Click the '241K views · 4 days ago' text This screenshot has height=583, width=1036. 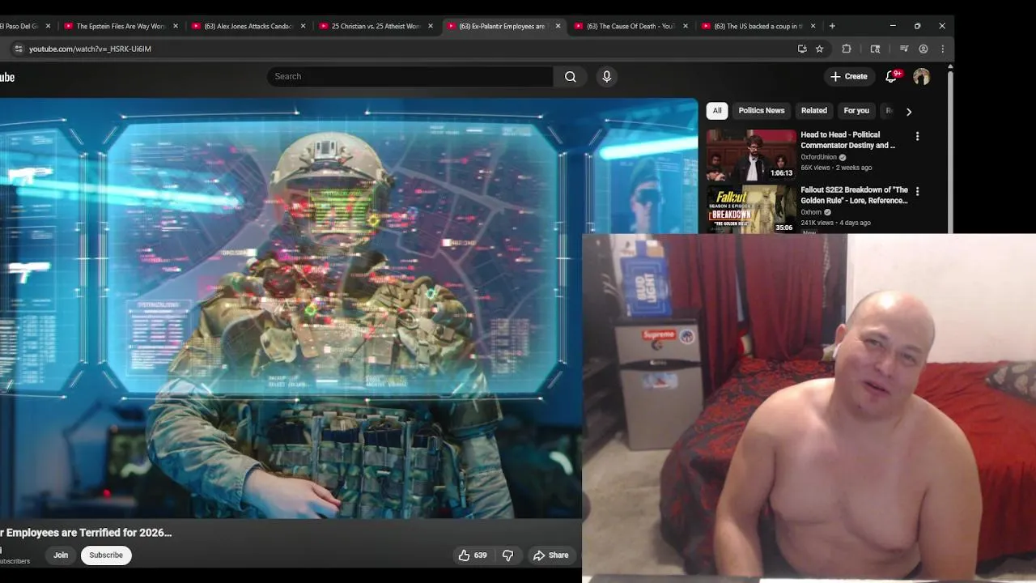click(835, 223)
